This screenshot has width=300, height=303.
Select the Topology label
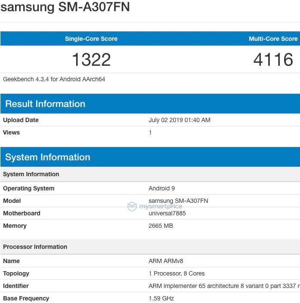[16, 273]
